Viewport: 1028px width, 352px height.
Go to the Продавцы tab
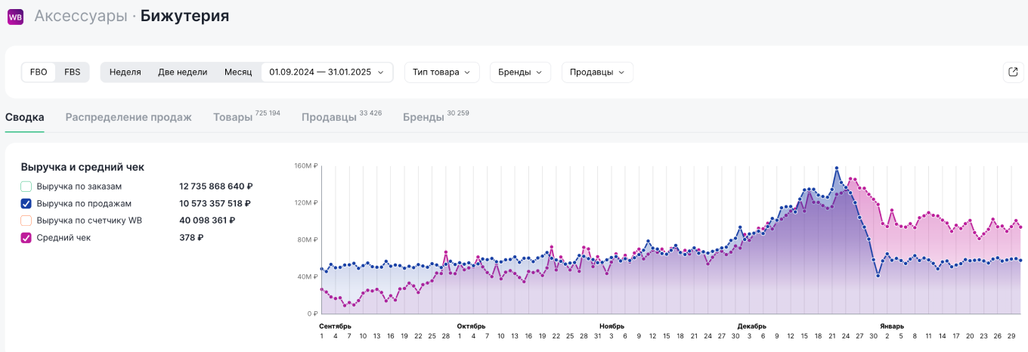pyautogui.click(x=329, y=118)
